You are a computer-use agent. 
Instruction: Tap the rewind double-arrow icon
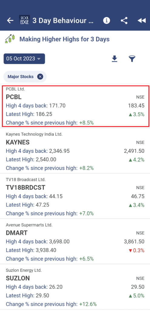(142, 21)
